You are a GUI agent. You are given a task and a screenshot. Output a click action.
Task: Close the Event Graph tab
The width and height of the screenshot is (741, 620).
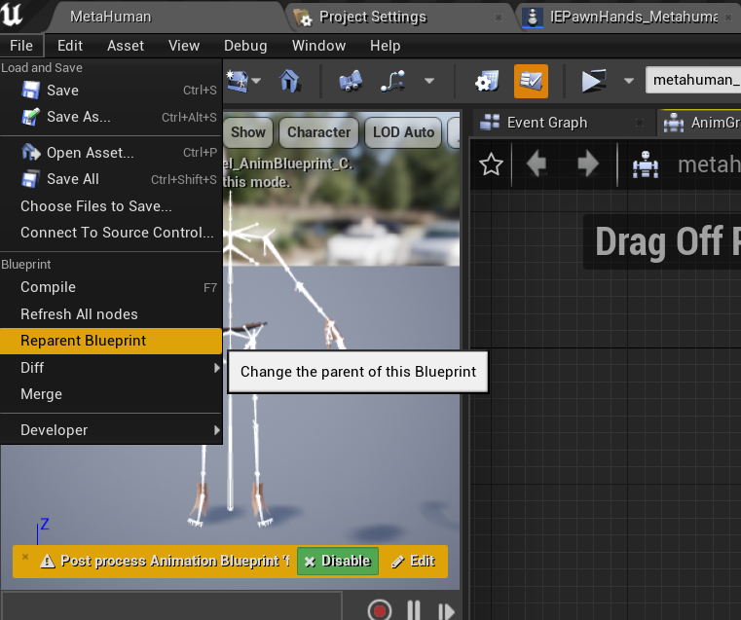(x=640, y=123)
